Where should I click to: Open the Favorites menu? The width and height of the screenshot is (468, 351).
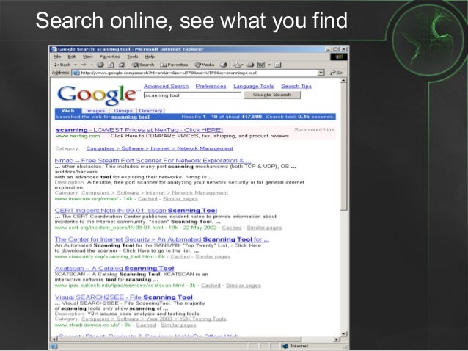tap(110, 57)
